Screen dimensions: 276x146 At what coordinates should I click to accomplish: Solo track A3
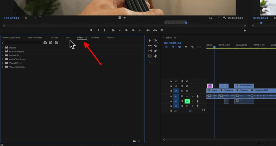192,106
